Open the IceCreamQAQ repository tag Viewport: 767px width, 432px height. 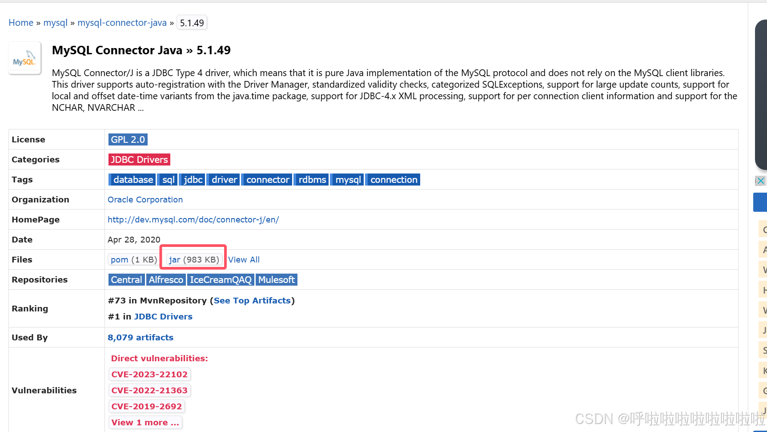[221, 280]
